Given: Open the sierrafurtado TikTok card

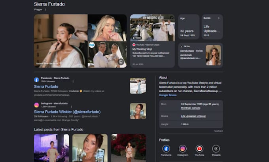Looking at the screenshot, I should click(201, 55).
